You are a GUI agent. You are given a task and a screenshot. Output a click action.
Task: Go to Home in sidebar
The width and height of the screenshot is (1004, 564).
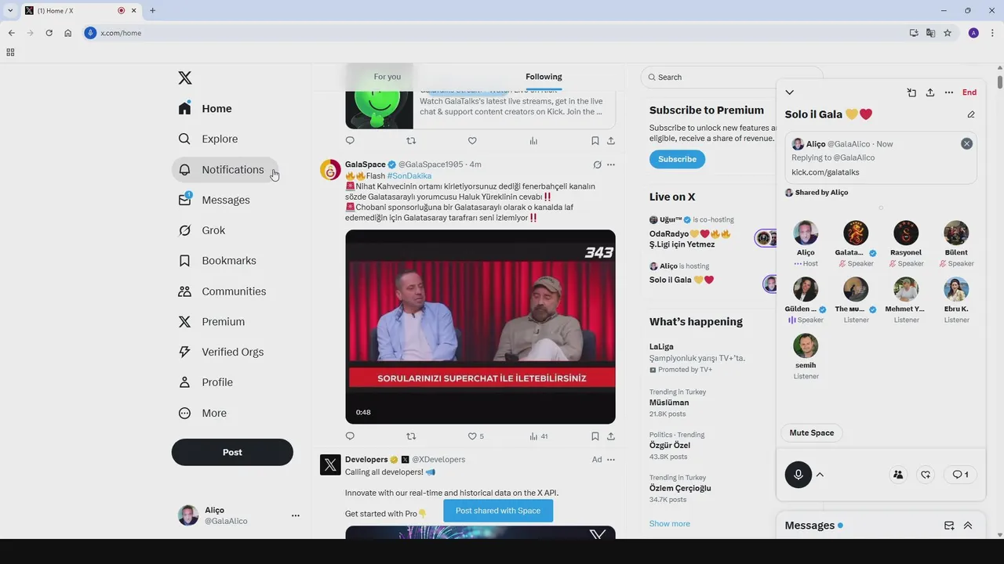206,109
